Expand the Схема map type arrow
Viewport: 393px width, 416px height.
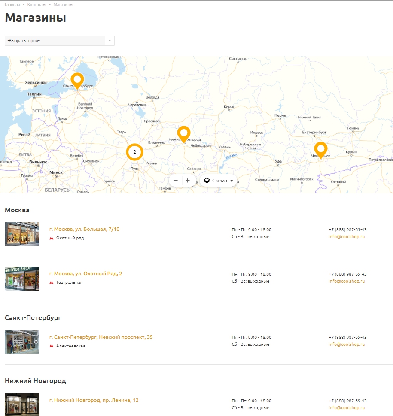pyautogui.click(x=232, y=181)
